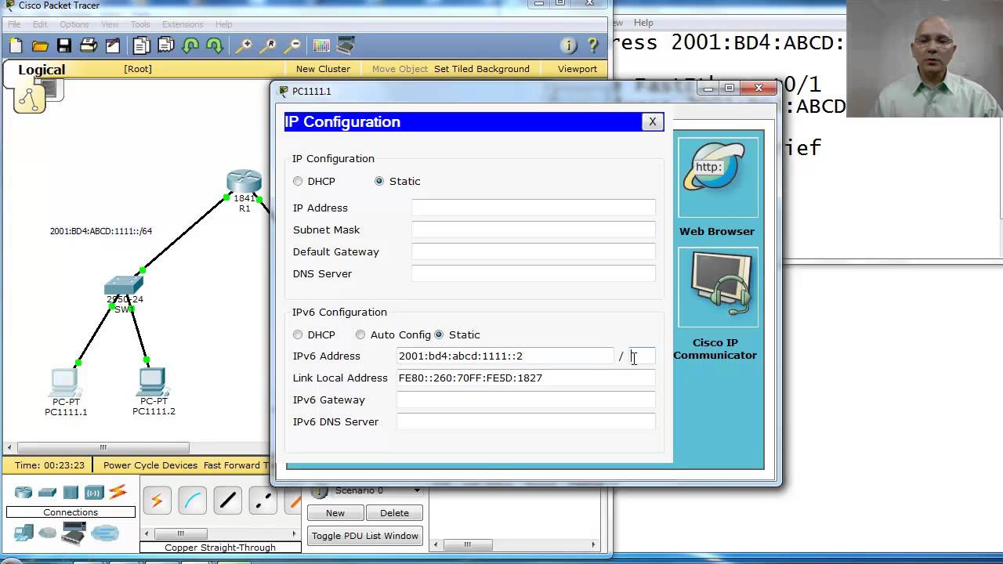The height and width of the screenshot is (564, 1003).
Task: Open a file with folder icon
Action: coord(40,46)
